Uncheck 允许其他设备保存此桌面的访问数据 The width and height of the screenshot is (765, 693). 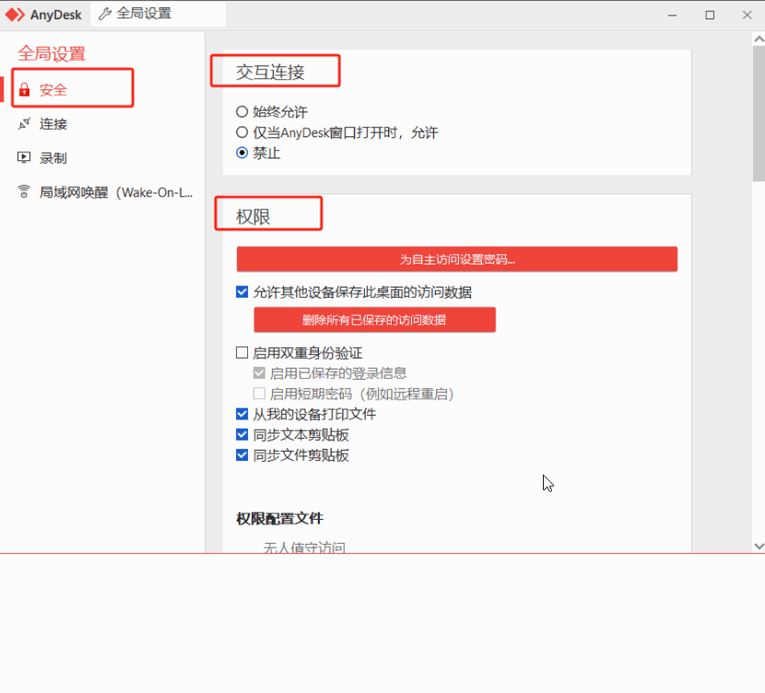[241, 290]
